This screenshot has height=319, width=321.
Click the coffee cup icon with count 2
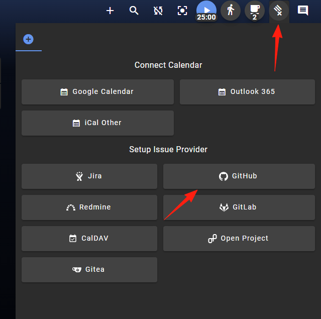pos(255,11)
